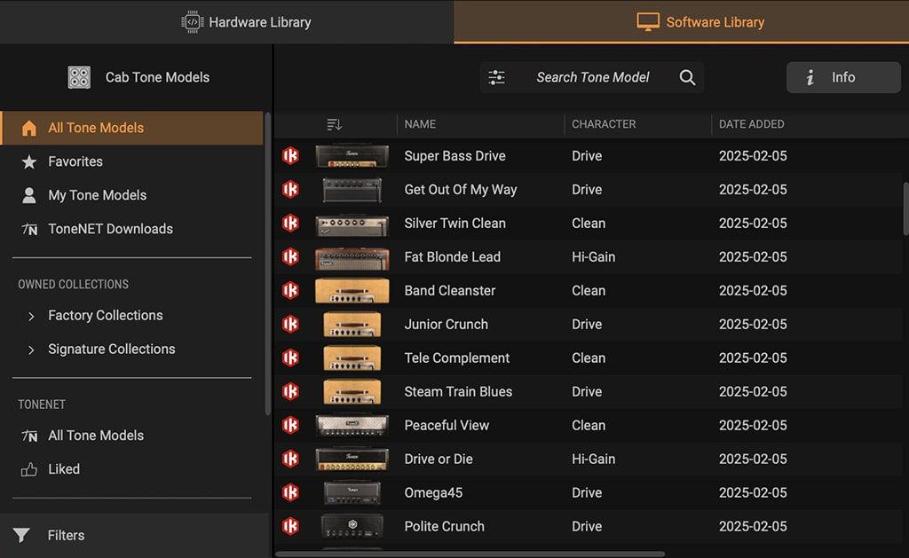
Task: Select Factory Collections tree item
Action: click(x=106, y=315)
